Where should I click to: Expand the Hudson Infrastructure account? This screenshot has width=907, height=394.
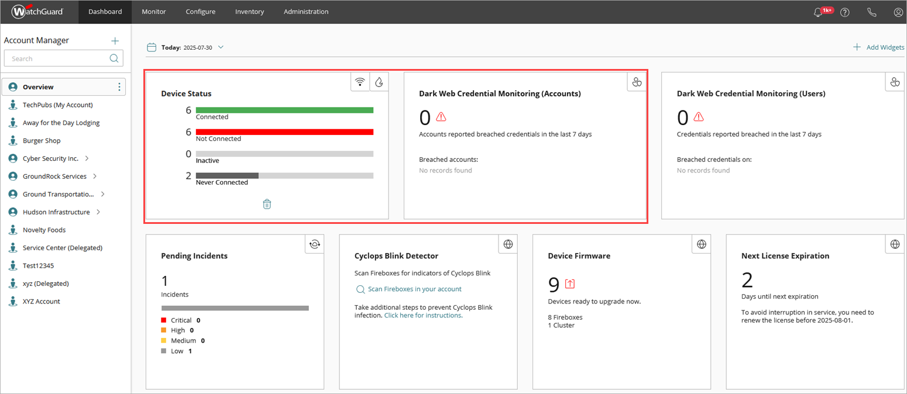(x=98, y=212)
